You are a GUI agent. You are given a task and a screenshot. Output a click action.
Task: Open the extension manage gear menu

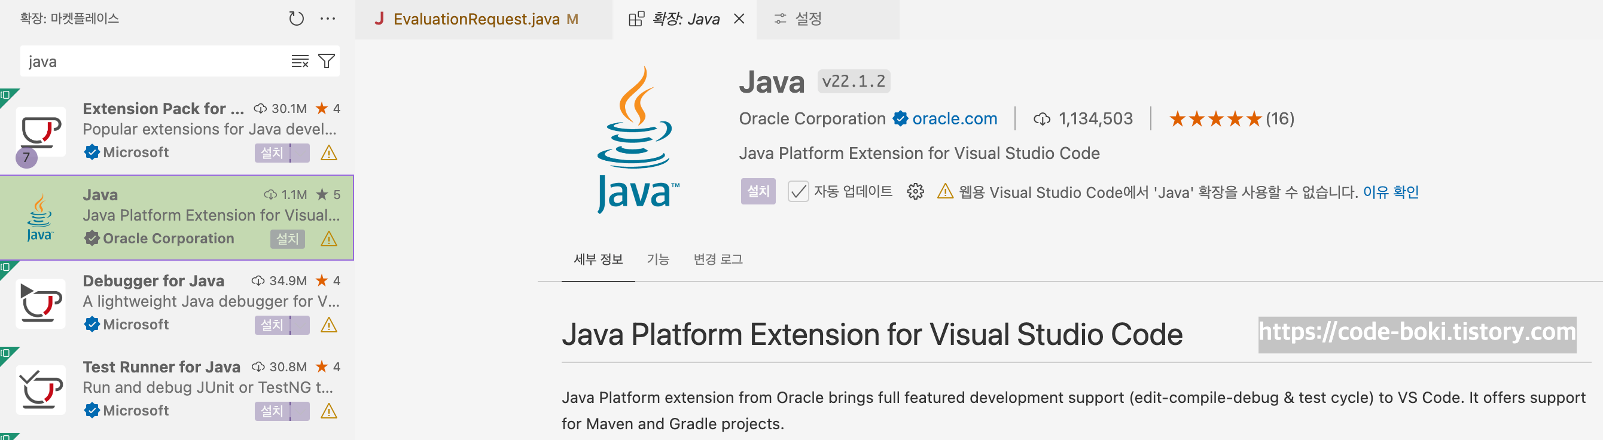tap(915, 191)
